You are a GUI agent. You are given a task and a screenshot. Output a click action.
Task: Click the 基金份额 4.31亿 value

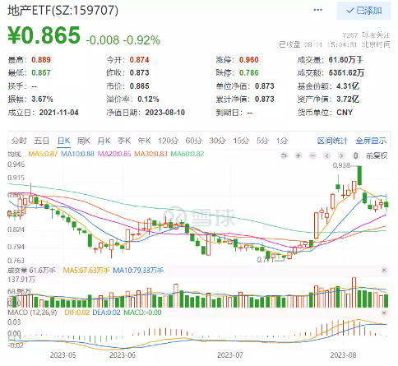(x=348, y=86)
